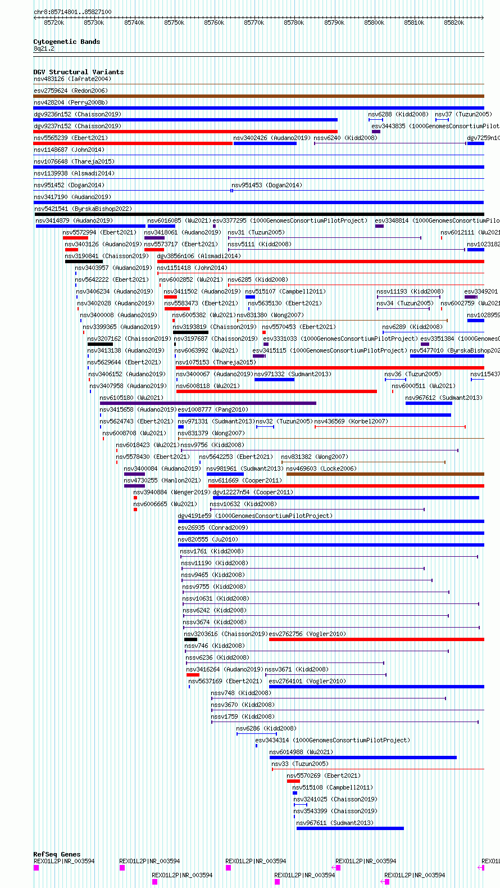Click variant nsv1148687 (John2014)
This screenshot has width=500, height=888.
point(69,150)
